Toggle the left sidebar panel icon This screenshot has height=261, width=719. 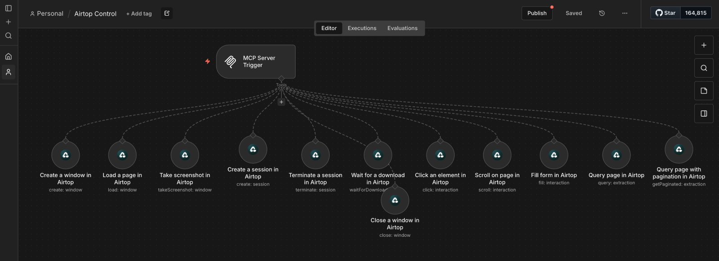click(8, 8)
